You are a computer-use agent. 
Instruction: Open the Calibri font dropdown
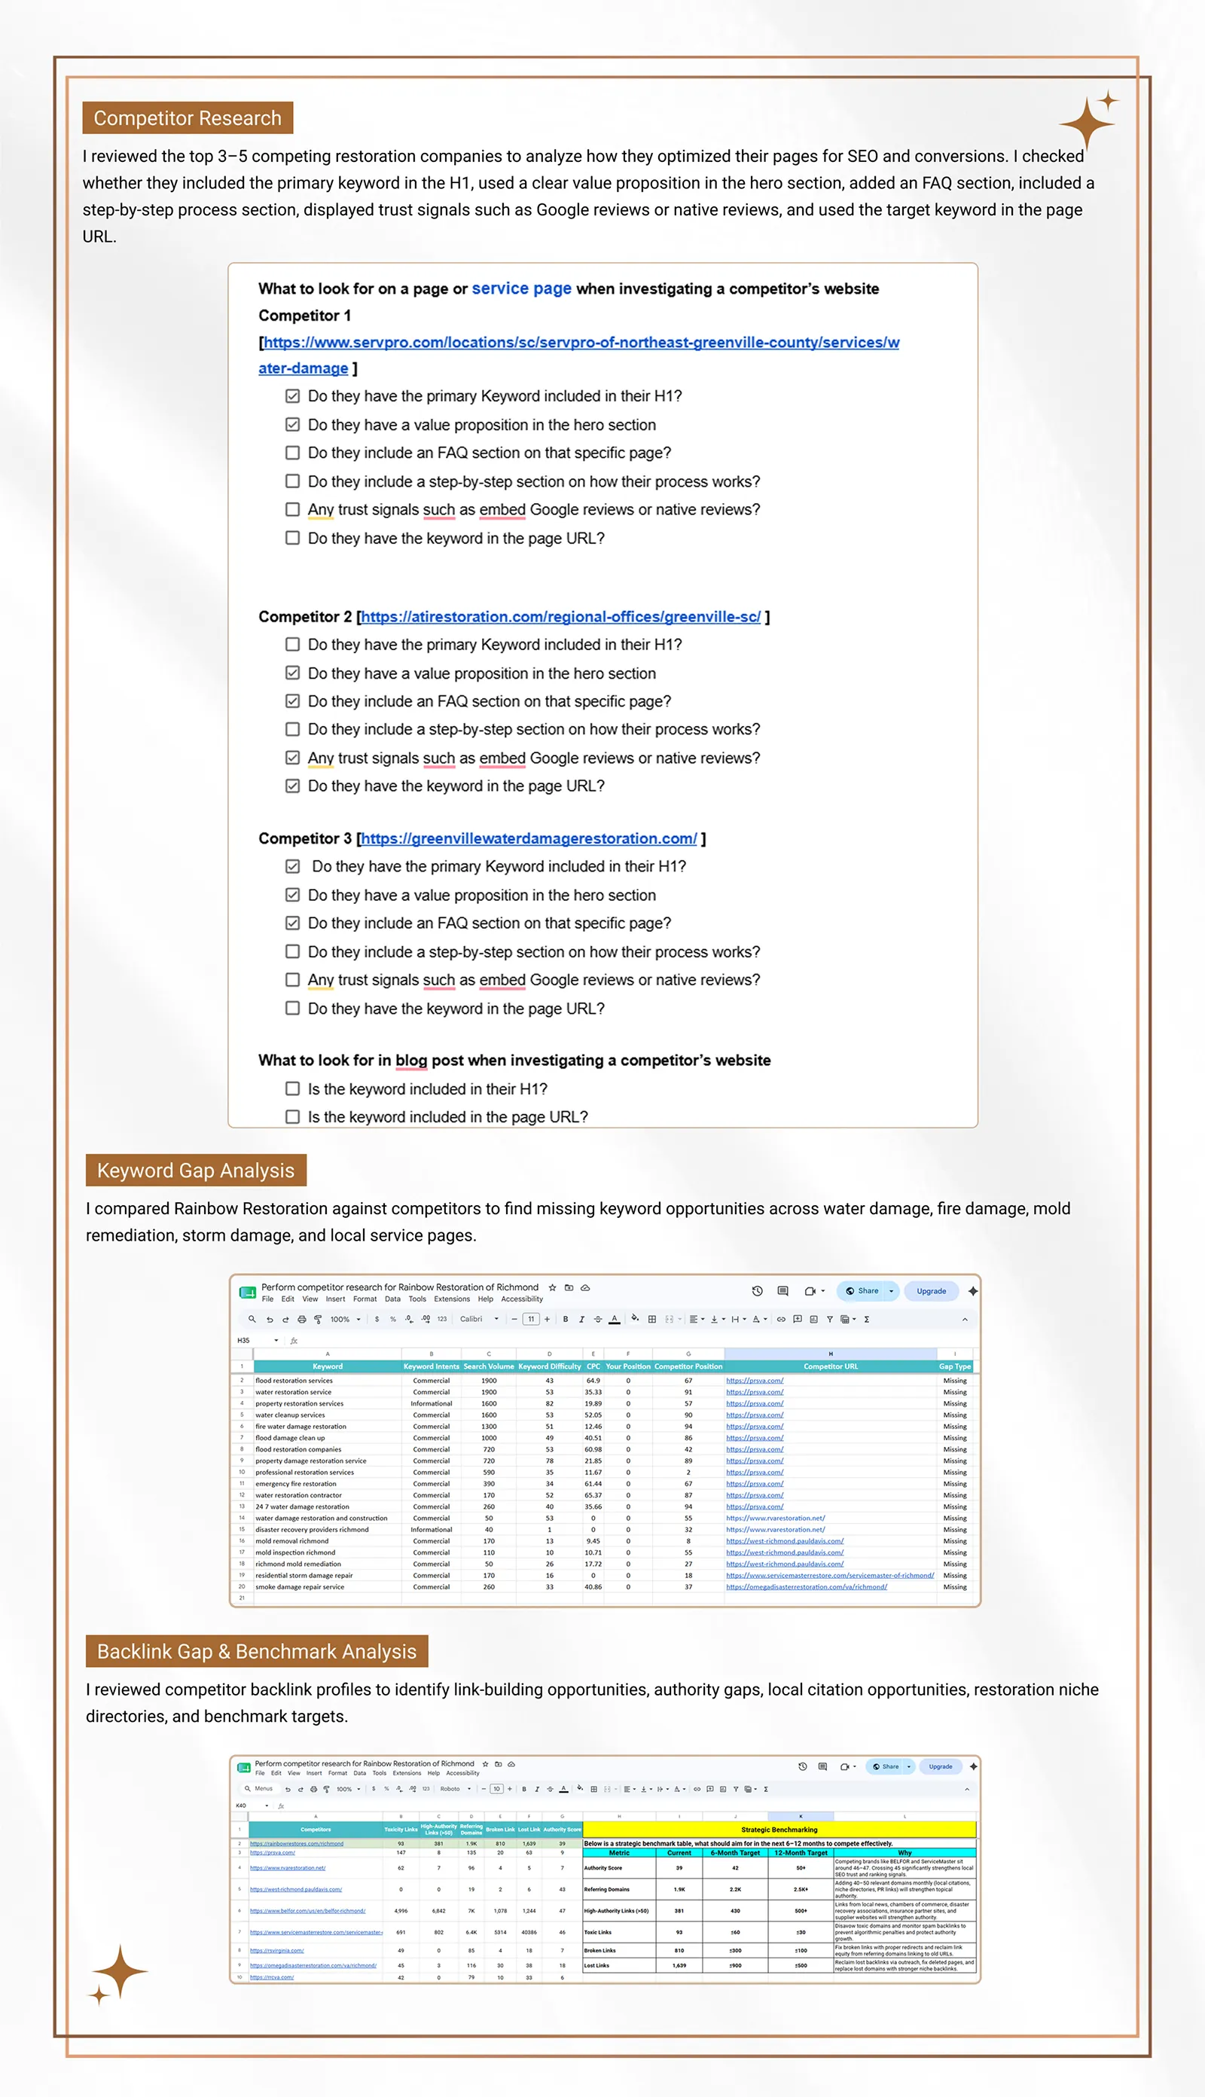pos(479,1319)
